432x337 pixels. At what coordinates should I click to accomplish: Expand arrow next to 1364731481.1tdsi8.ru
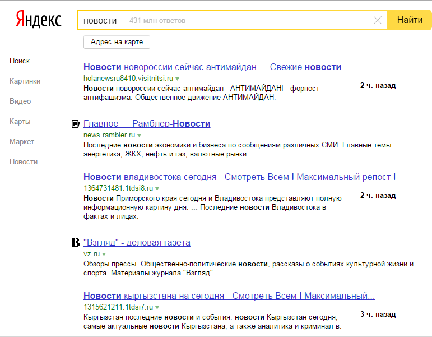(x=157, y=188)
